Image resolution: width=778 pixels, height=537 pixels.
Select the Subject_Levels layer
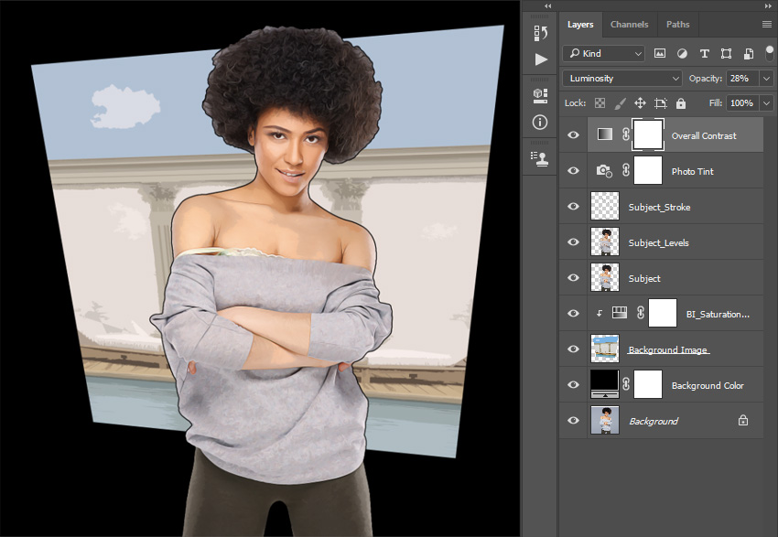tap(659, 242)
